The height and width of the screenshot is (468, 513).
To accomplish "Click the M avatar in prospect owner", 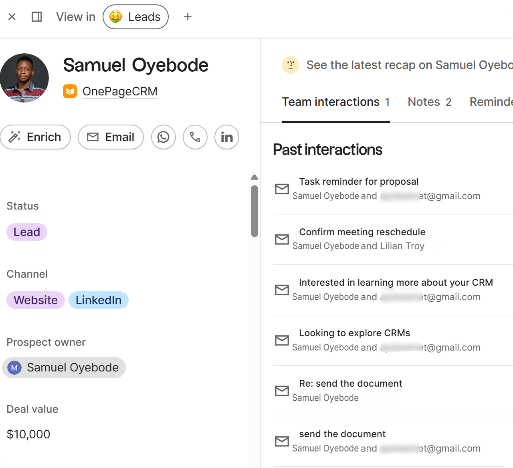I will (x=14, y=367).
